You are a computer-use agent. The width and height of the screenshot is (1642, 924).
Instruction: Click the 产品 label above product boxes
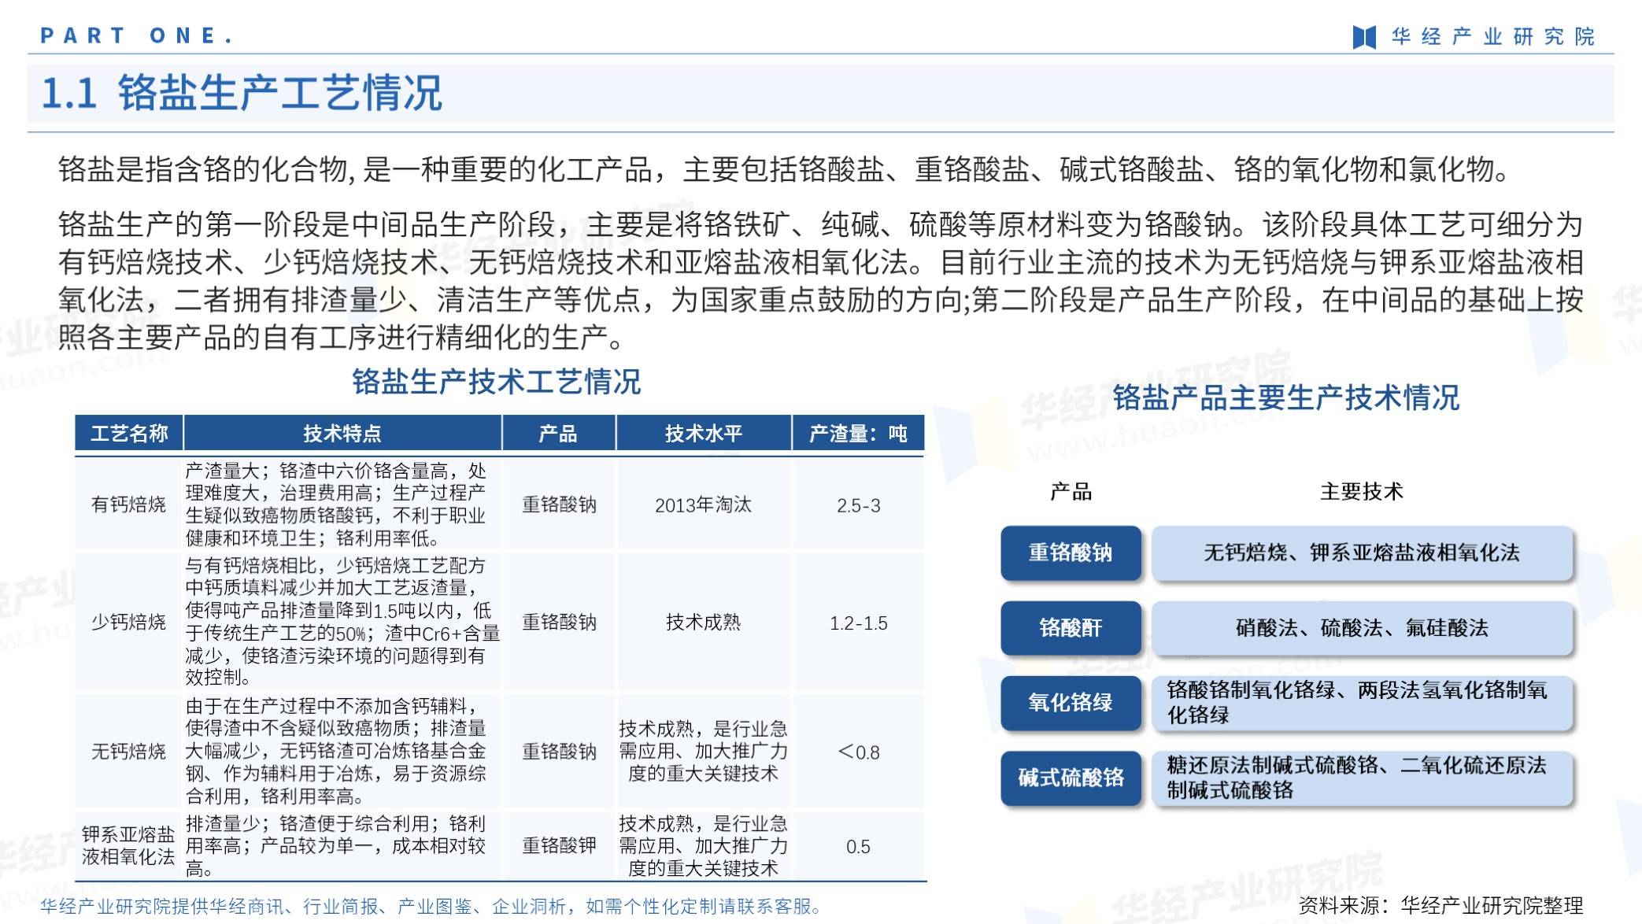pyautogui.click(x=1071, y=492)
